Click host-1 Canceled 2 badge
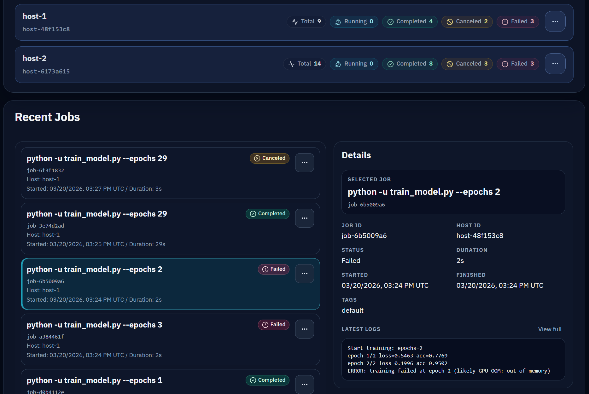Screen dimensions: 589x394 [x=467, y=21]
